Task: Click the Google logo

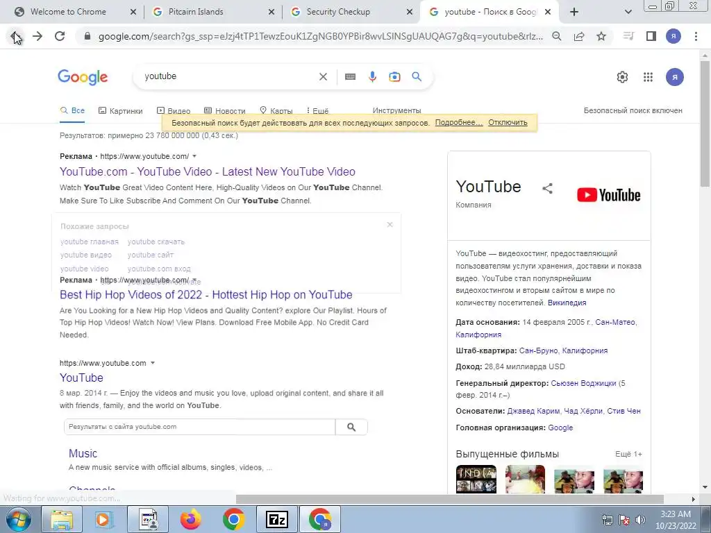Action: pos(83,77)
